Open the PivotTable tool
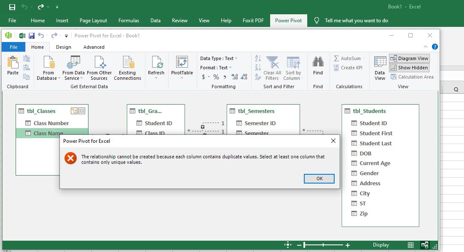 [x=182, y=65]
